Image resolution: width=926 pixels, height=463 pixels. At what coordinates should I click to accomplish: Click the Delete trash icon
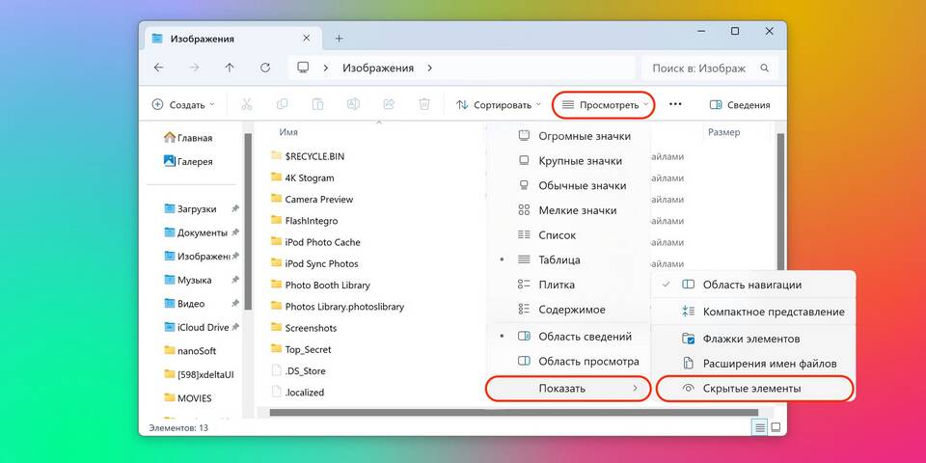(424, 104)
